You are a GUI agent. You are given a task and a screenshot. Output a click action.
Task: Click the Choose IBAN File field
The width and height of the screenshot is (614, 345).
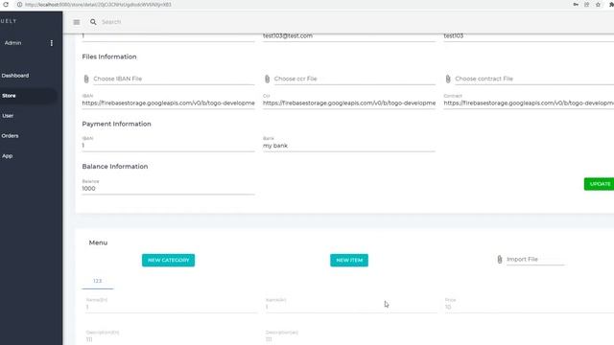click(x=174, y=79)
